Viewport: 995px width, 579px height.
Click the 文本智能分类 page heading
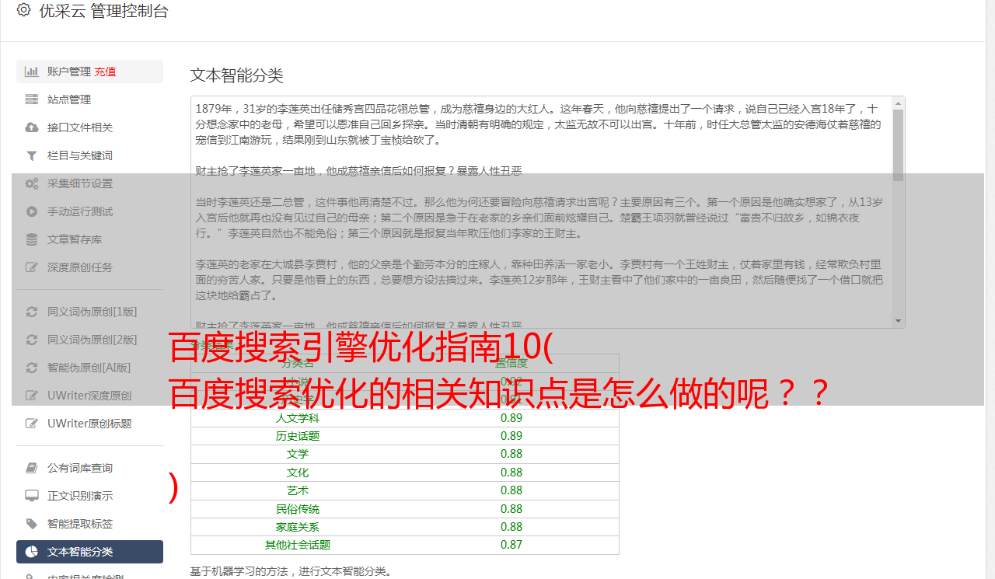click(236, 75)
